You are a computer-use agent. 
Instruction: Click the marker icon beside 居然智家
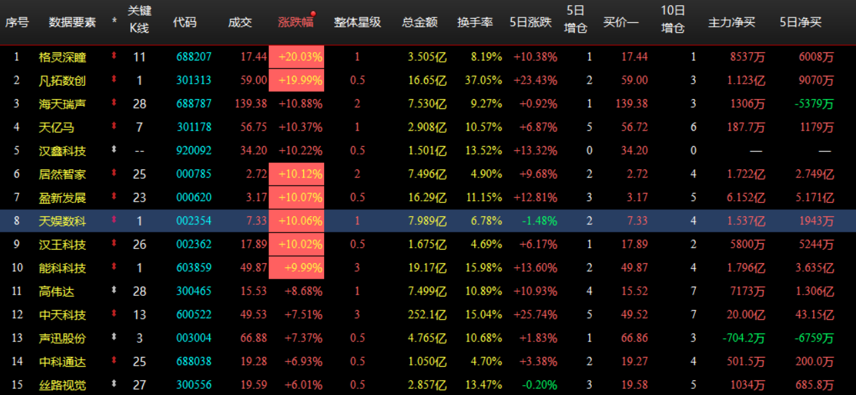pyautogui.click(x=113, y=173)
